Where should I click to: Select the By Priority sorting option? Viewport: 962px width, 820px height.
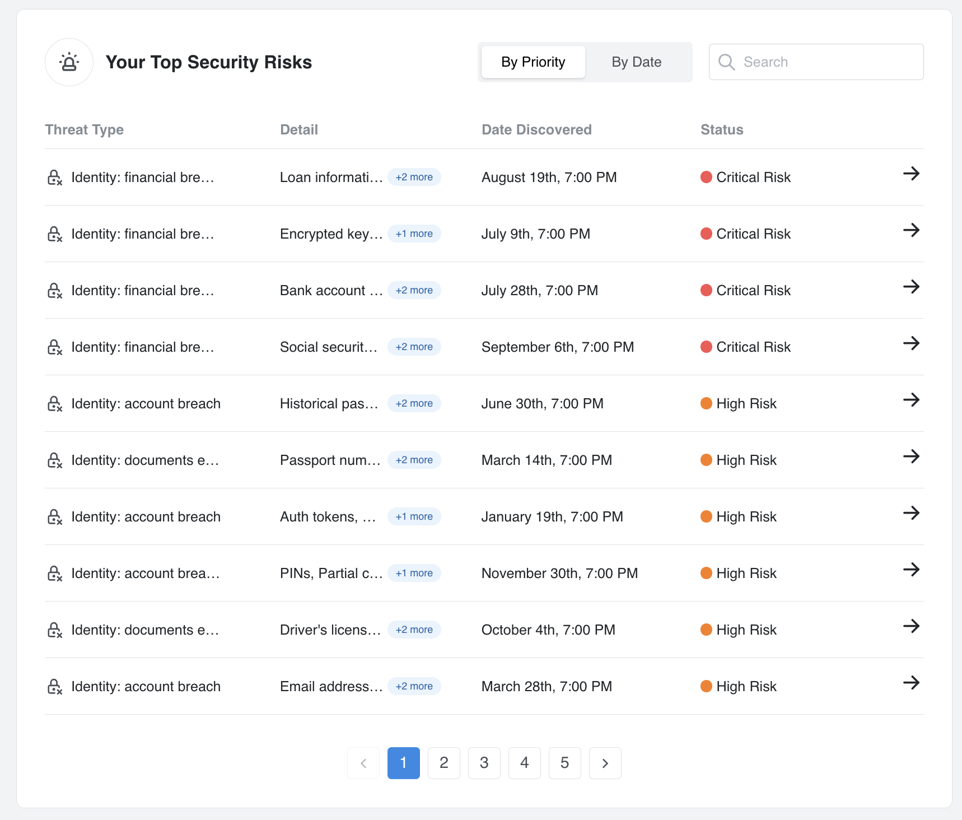[x=533, y=62]
